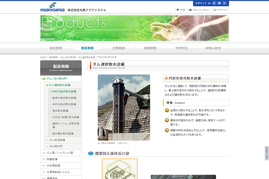Set text size to S
The height and width of the screenshot is (179, 269).
(x=214, y=3)
